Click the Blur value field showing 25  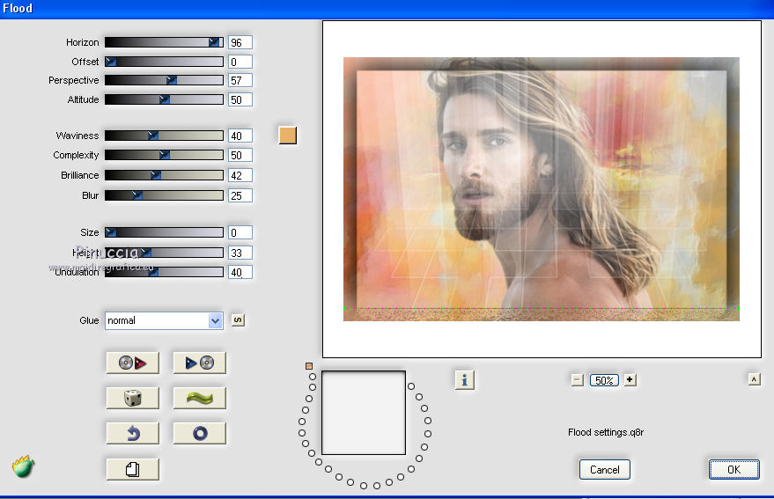[x=240, y=195]
